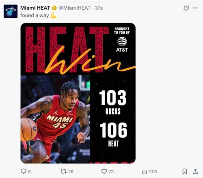
Task: Open the Miami HEAT profile avatar
Action: coord(11,11)
